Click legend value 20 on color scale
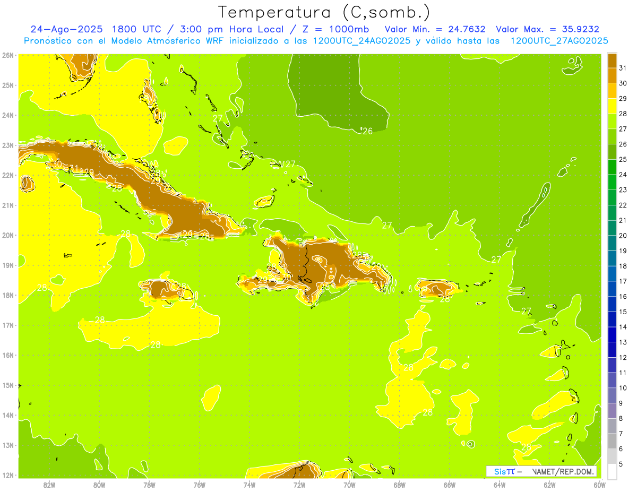Viewport: 637px width, 492px height. pos(623,236)
